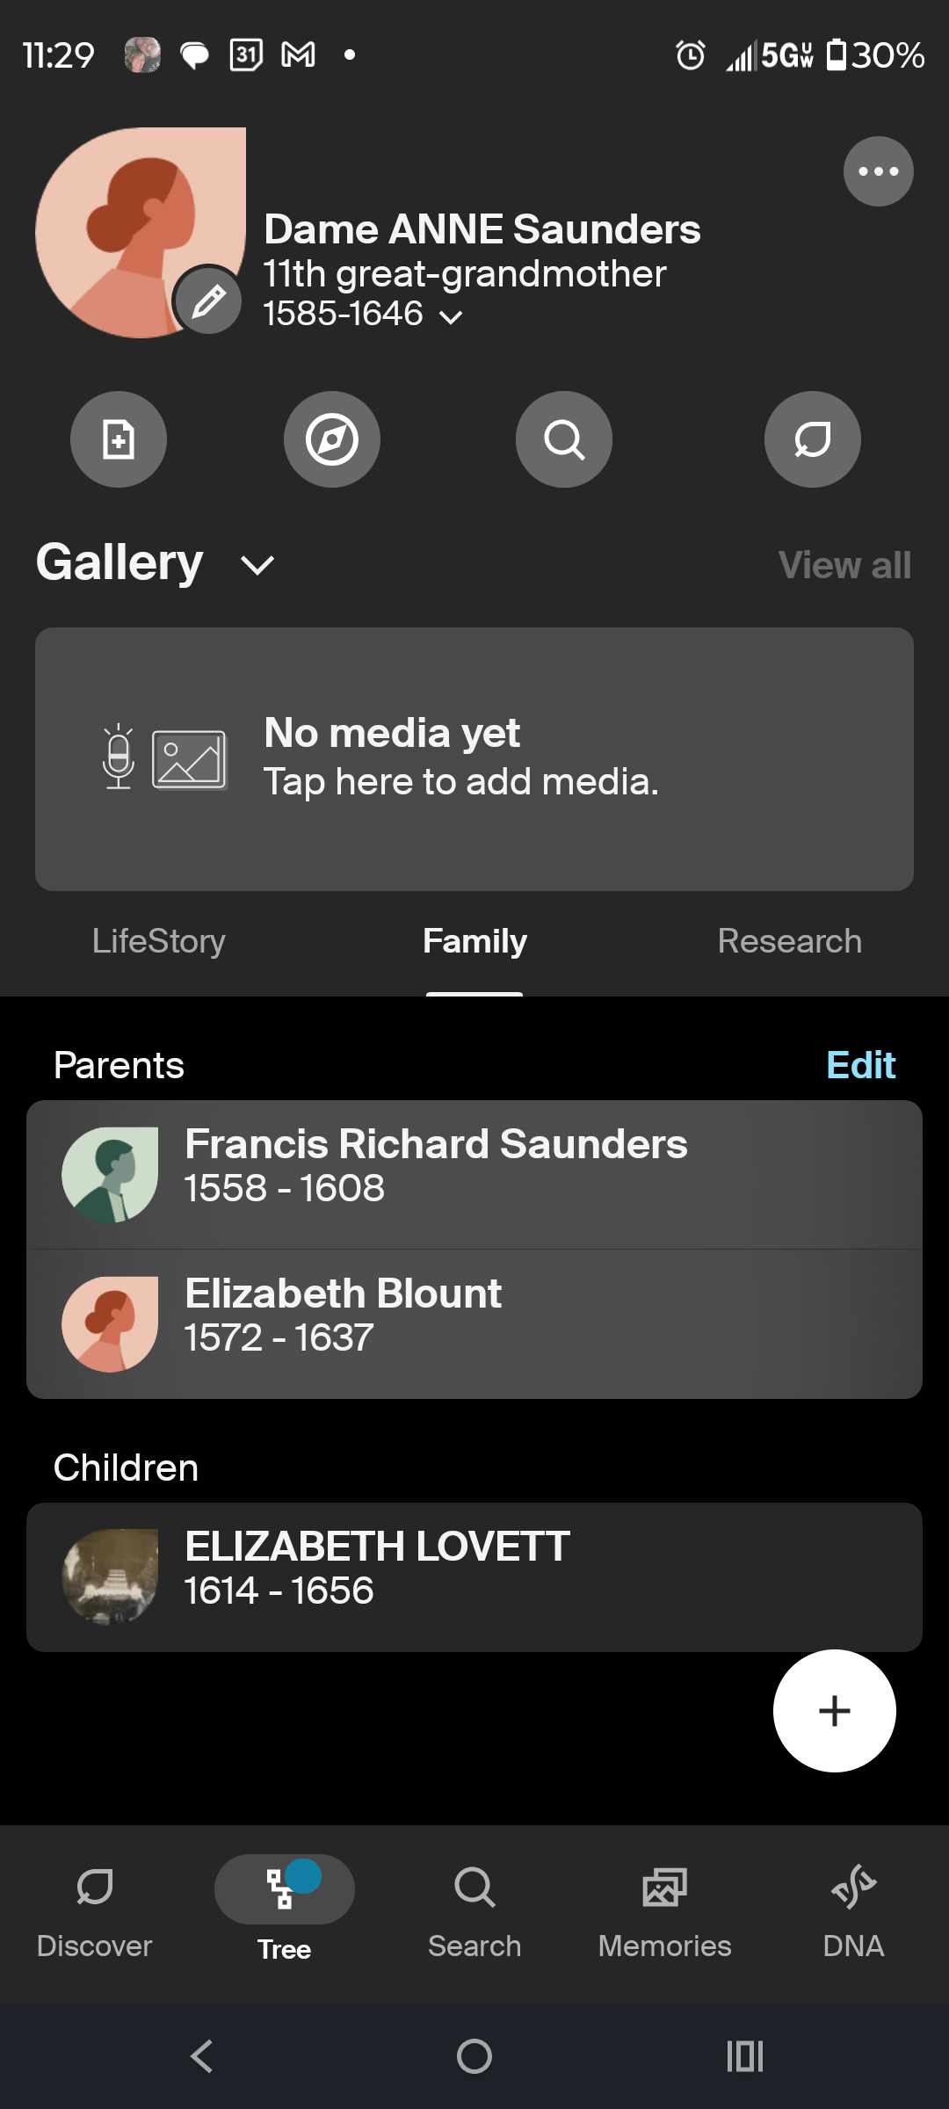Open the three-dot overflow menu
The image size is (949, 2109).
tap(878, 171)
